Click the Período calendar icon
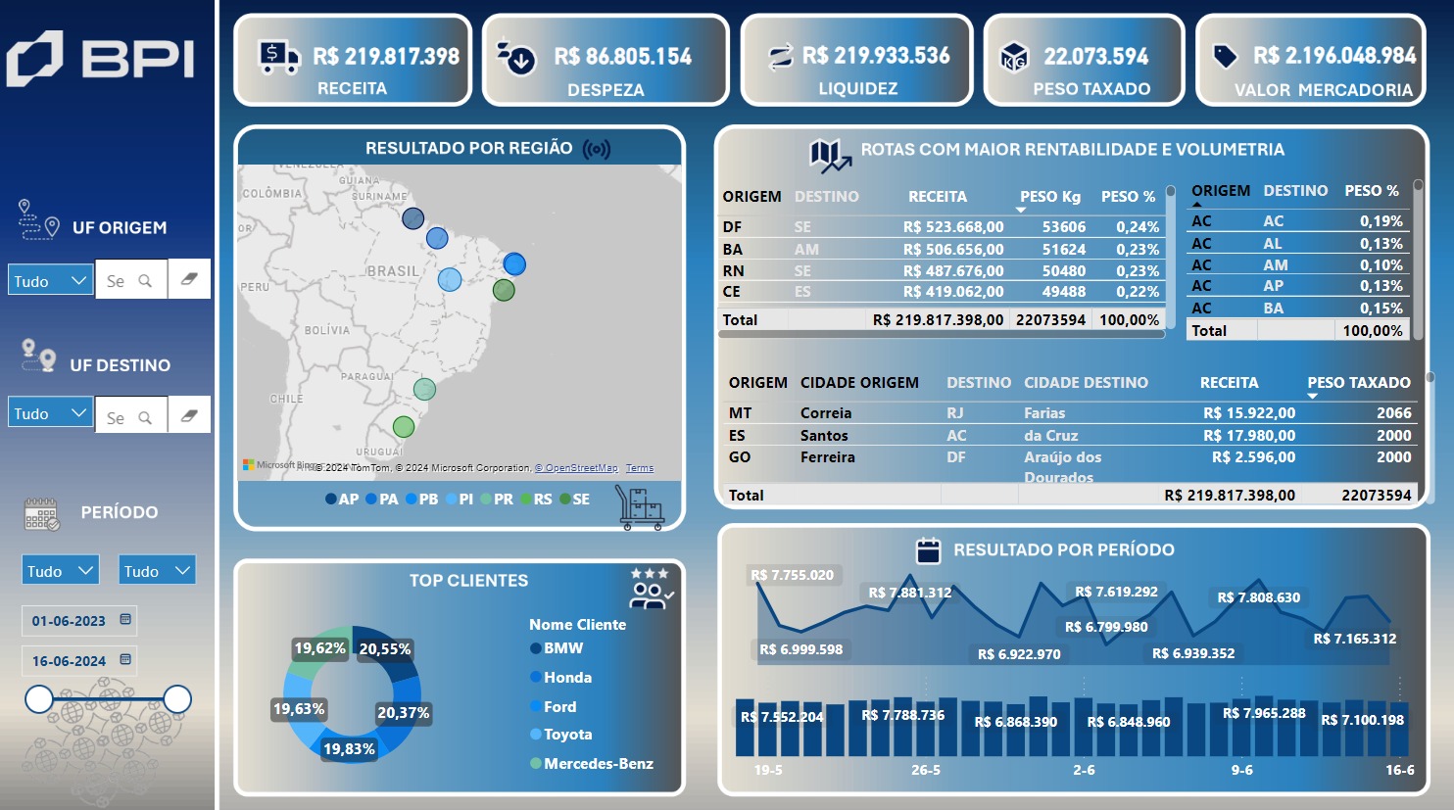Screen dimensions: 1454x810 click(x=42, y=514)
